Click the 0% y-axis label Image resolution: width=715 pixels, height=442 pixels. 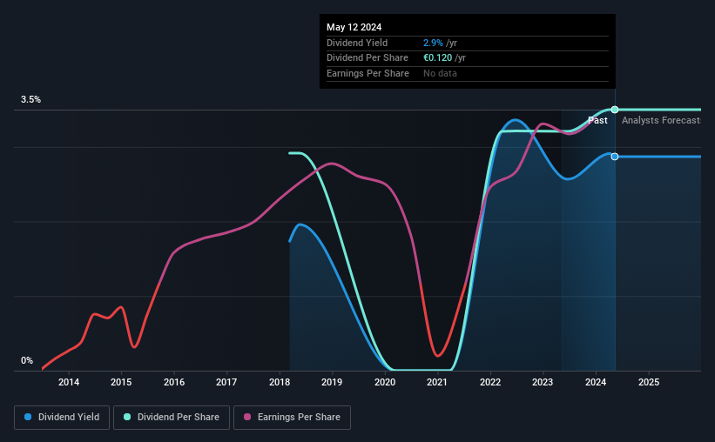tap(27, 360)
